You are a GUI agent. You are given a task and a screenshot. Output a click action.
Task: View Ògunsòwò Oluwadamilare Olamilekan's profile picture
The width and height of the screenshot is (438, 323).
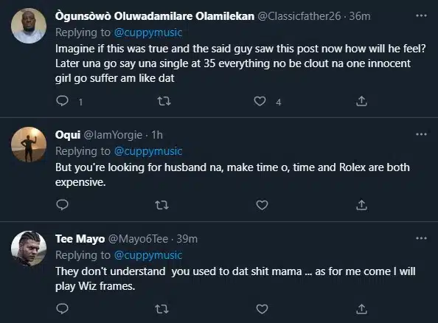point(29,26)
